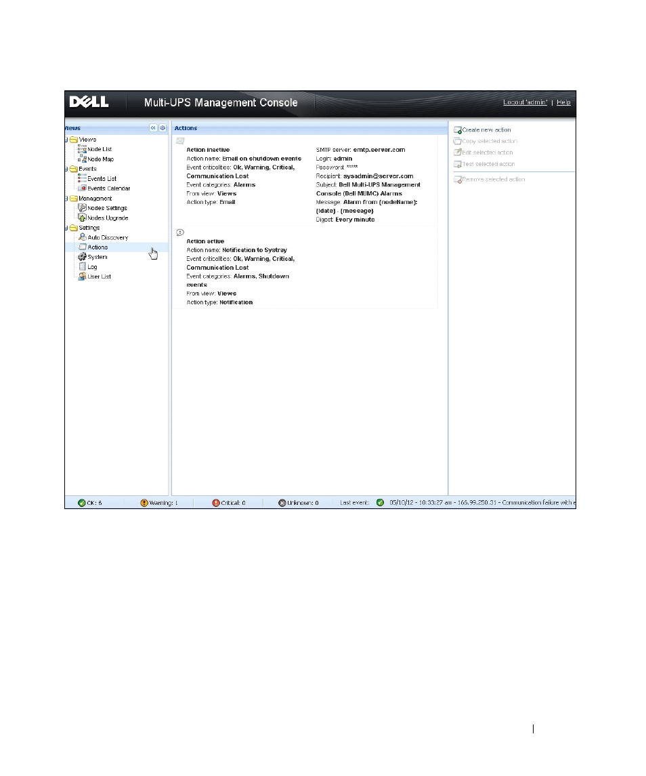646x776 pixels.
Task: Open Nodes Upgrade icon
Action: [82, 218]
